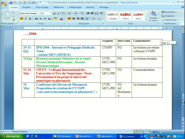Click the zoom slider handle
Screen dimensions: 185x139
point(172,131)
